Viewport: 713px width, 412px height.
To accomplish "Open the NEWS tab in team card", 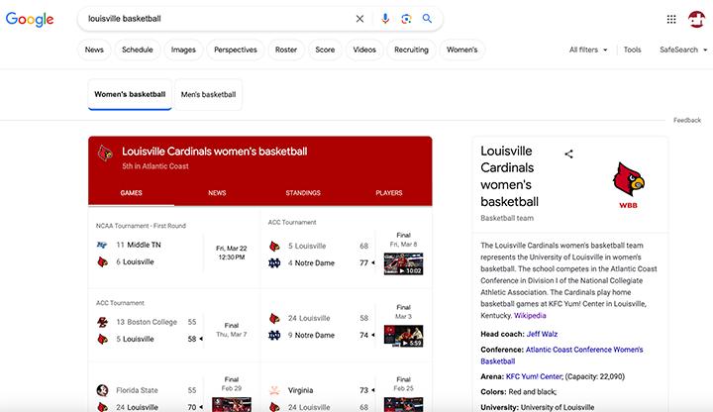I will [x=217, y=193].
